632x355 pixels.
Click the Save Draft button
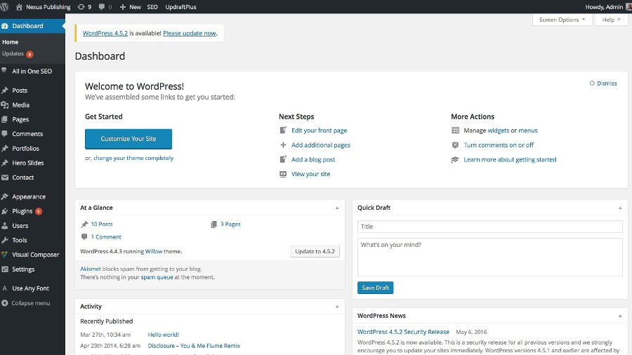376,288
